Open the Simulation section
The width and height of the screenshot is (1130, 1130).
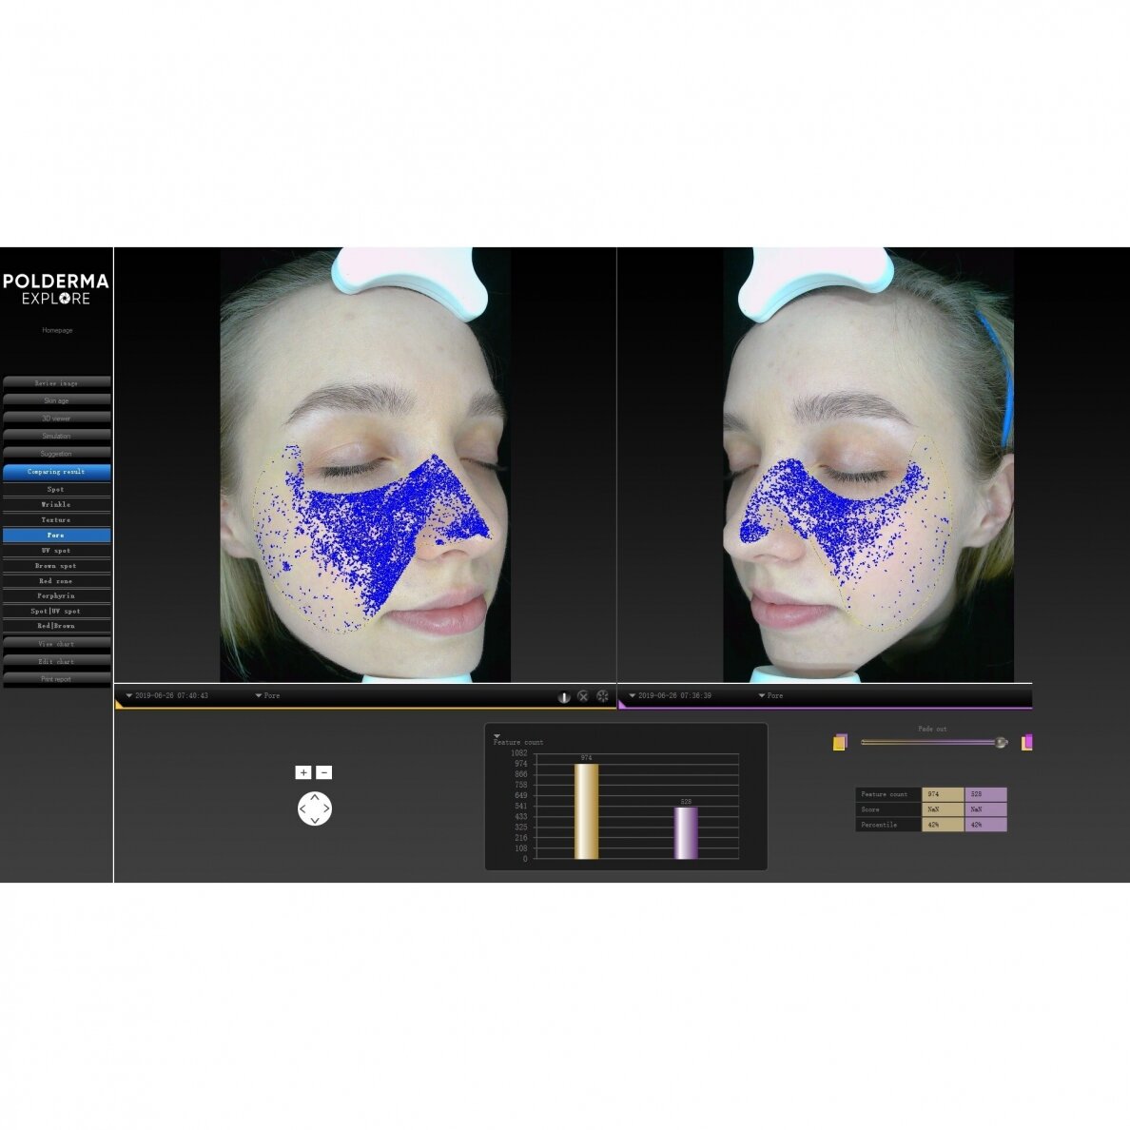[56, 436]
